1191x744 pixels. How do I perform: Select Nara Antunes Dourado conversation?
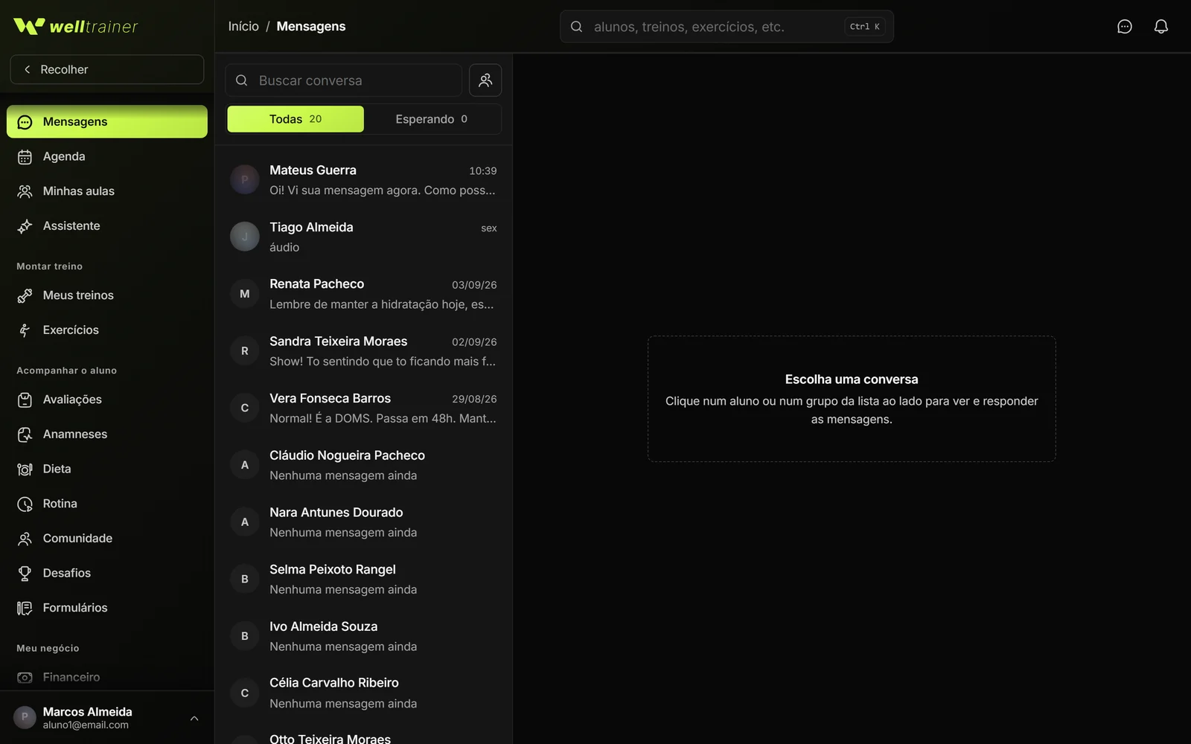[x=364, y=522]
